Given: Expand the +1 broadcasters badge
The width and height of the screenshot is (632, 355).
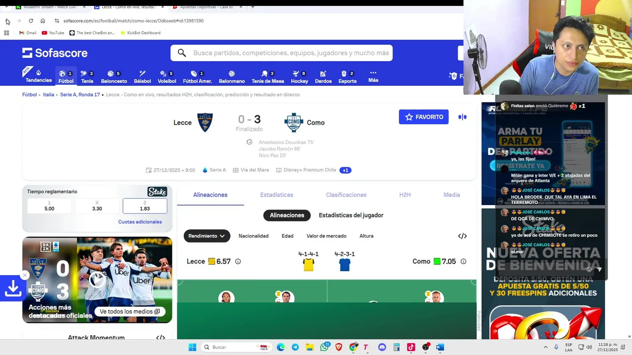Looking at the screenshot, I should click(x=346, y=170).
